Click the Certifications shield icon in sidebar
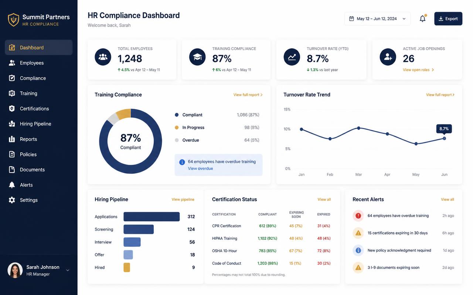 click(12, 108)
